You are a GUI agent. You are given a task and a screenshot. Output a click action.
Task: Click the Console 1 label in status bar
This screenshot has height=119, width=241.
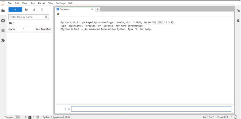[223, 117]
